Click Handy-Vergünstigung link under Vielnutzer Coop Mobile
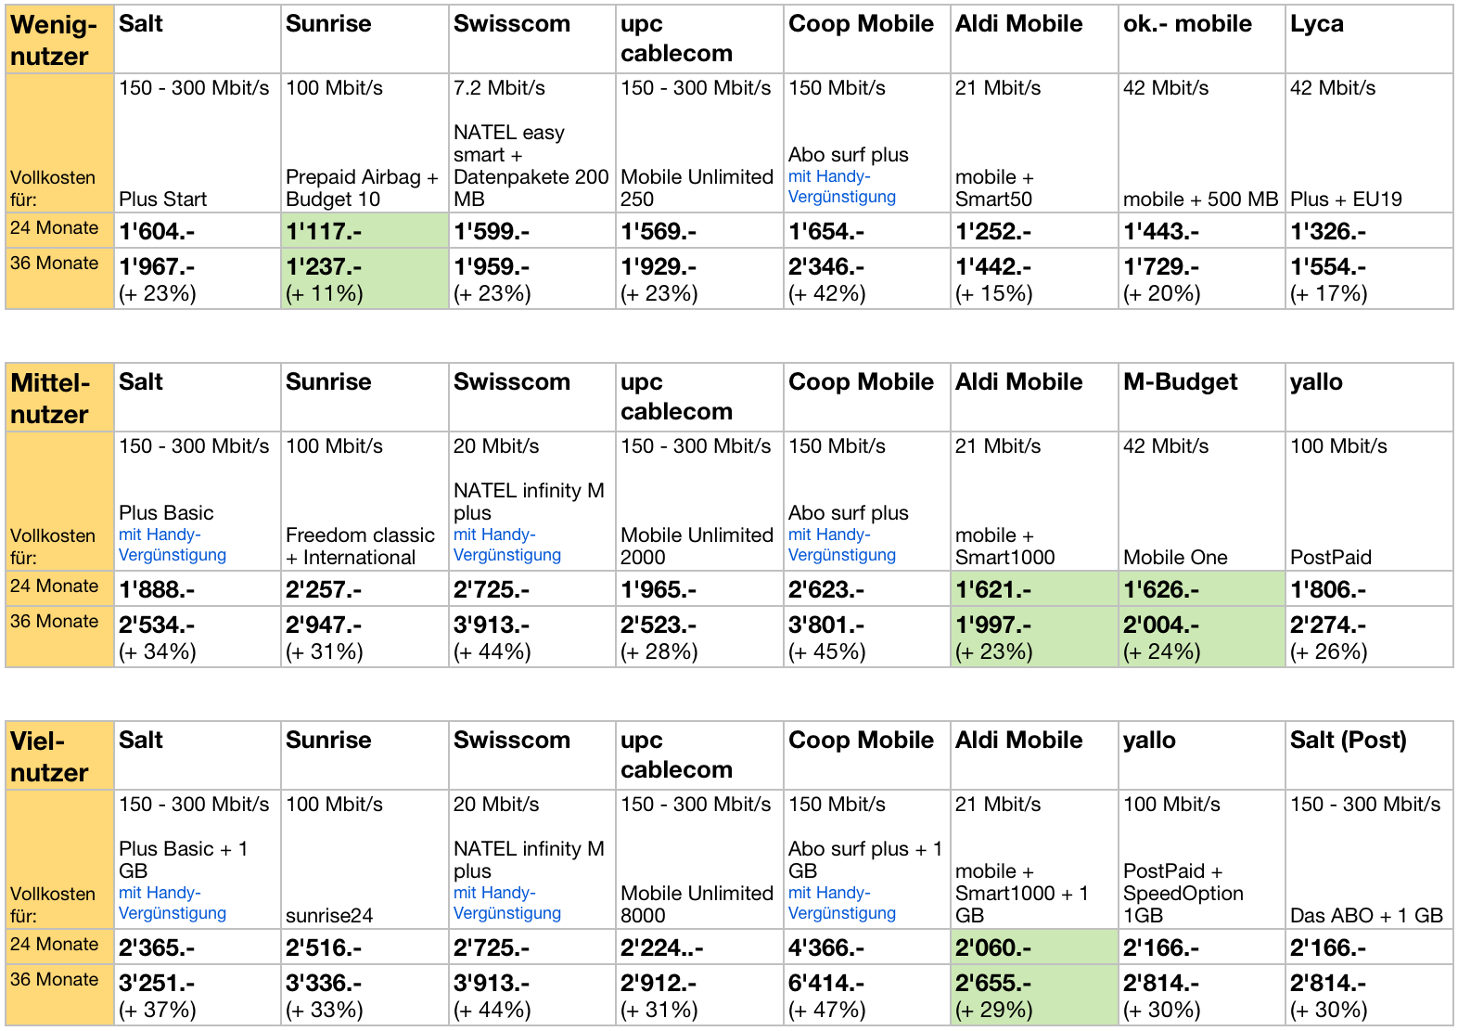 click(x=841, y=903)
